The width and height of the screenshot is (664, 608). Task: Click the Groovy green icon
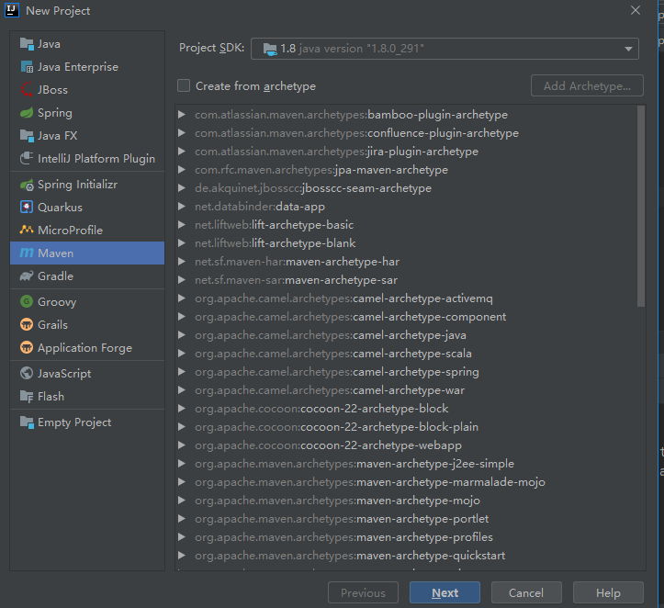(27, 302)
